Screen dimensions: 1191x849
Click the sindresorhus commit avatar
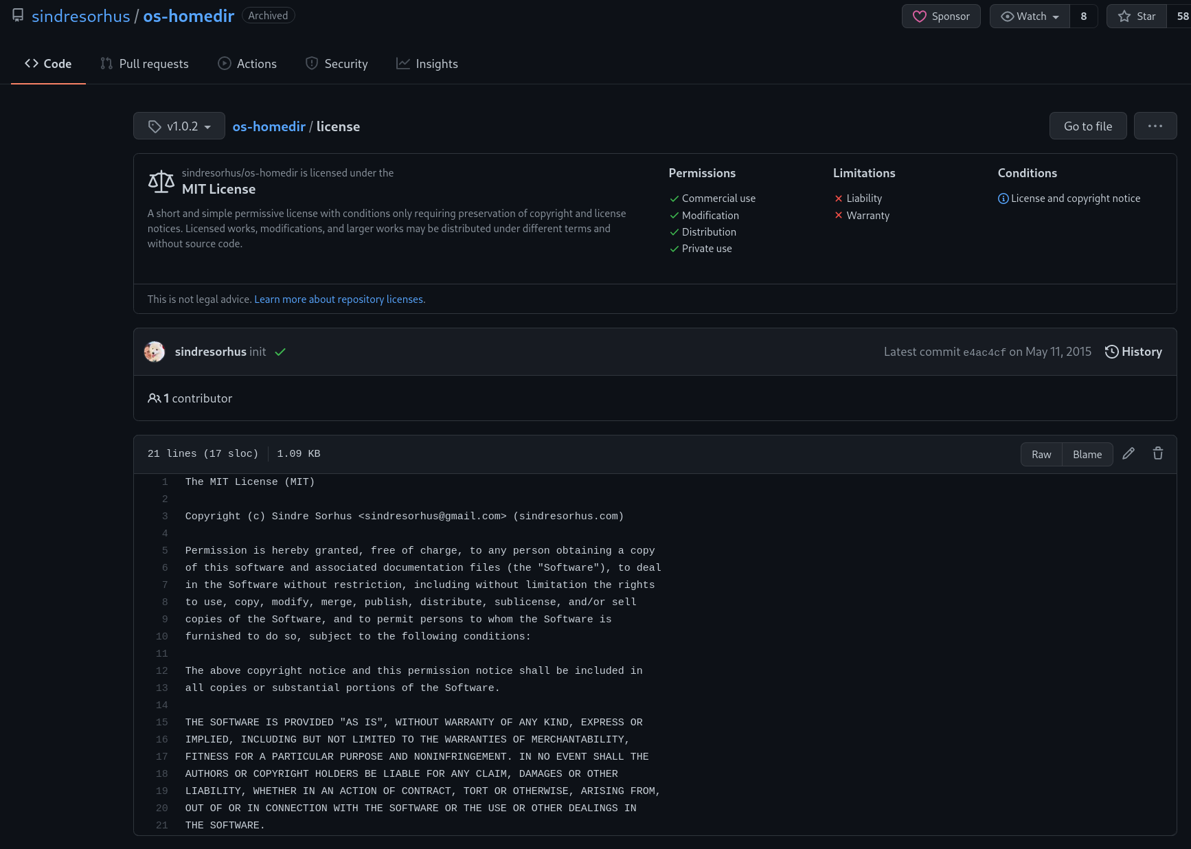tap(155, 351)
